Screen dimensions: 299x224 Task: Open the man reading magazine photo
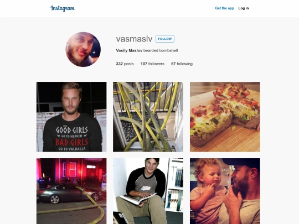pyautogui.click(x=148, y=191)
